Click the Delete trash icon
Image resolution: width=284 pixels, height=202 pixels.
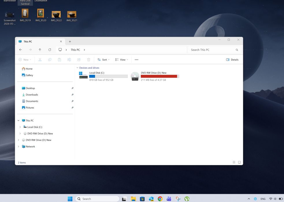click(89, 60)
